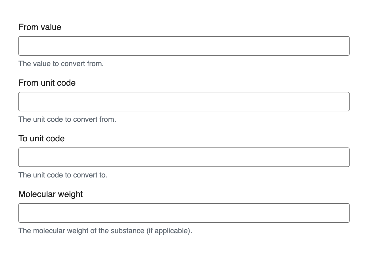
Task: Click the Molecular weight input box
Action: point(184,213)
